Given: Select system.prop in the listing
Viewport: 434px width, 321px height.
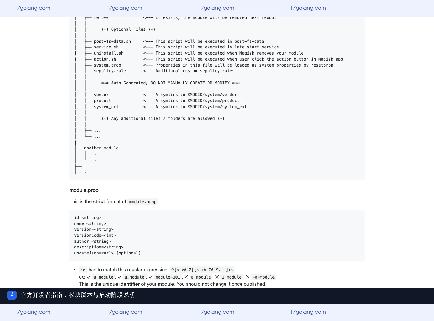Looking at the screenshot, I should [107, 65].
